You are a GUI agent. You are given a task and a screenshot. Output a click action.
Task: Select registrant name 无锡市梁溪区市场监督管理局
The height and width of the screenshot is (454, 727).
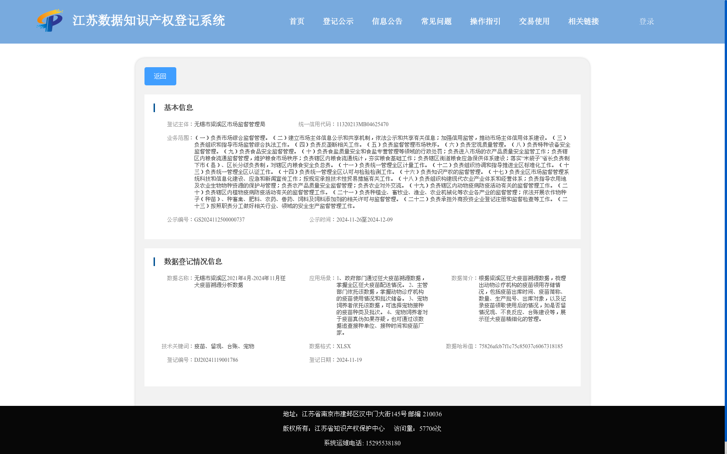(x=229, y=124)
